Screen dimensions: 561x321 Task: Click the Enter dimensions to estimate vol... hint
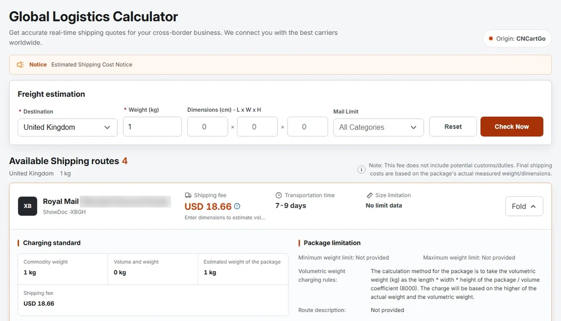click(x=225, y=218)
